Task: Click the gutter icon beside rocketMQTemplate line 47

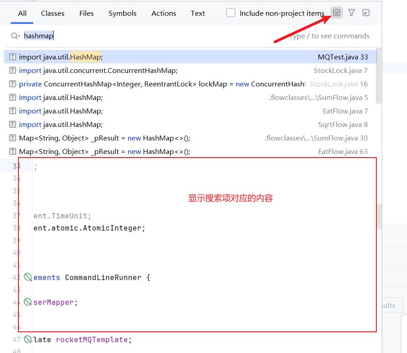Action: (x=27, y=339)
